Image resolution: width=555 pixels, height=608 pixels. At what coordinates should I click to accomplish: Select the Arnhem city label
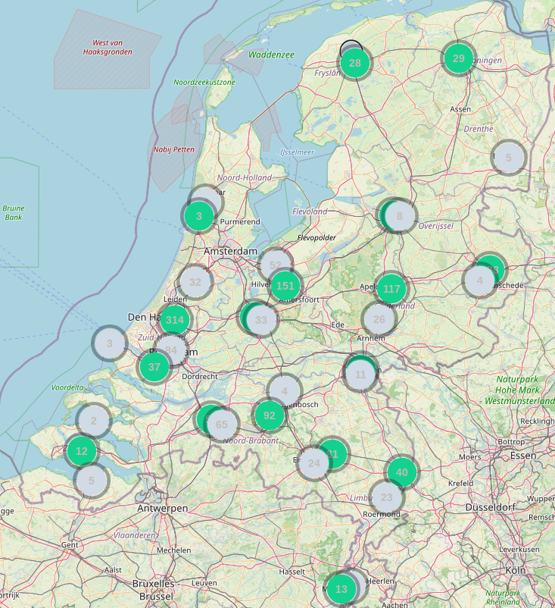coord(371,338)
